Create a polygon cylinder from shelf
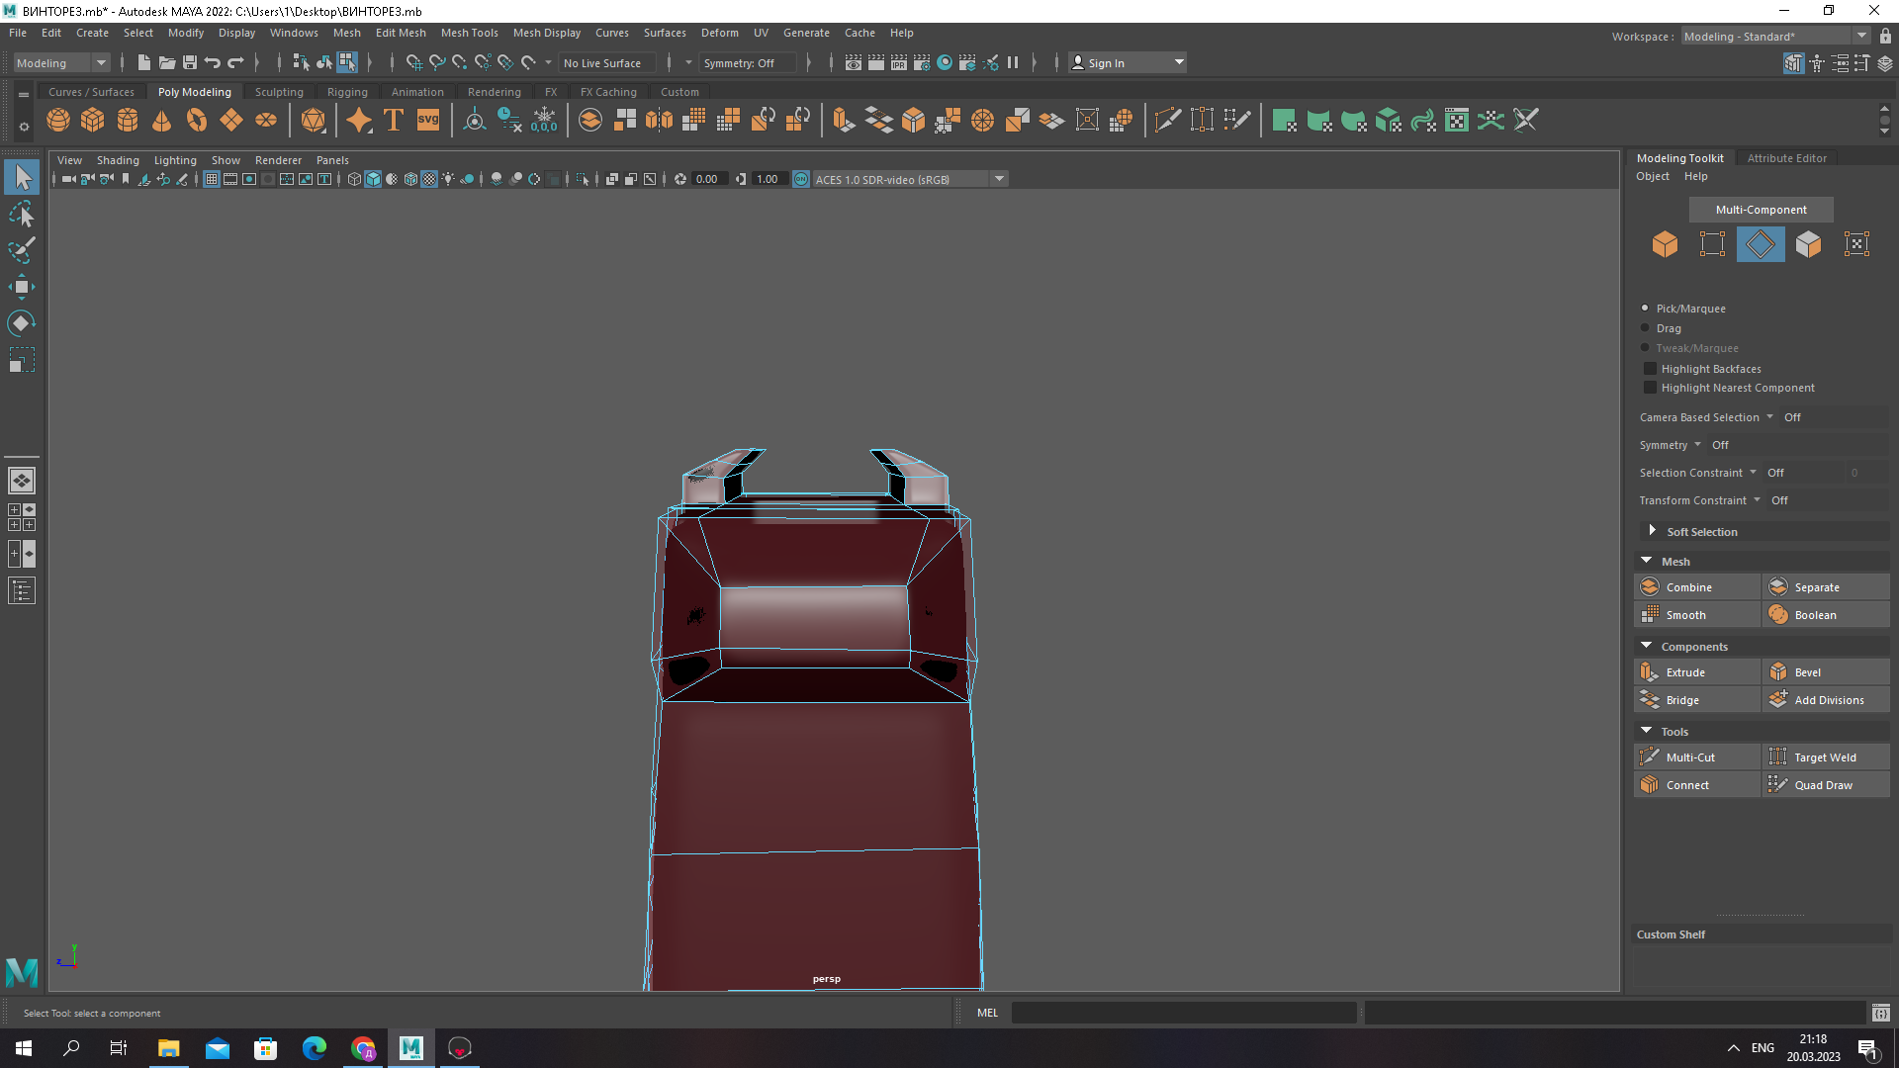This screenshot has width=1899, height=1068. point(128,121)
